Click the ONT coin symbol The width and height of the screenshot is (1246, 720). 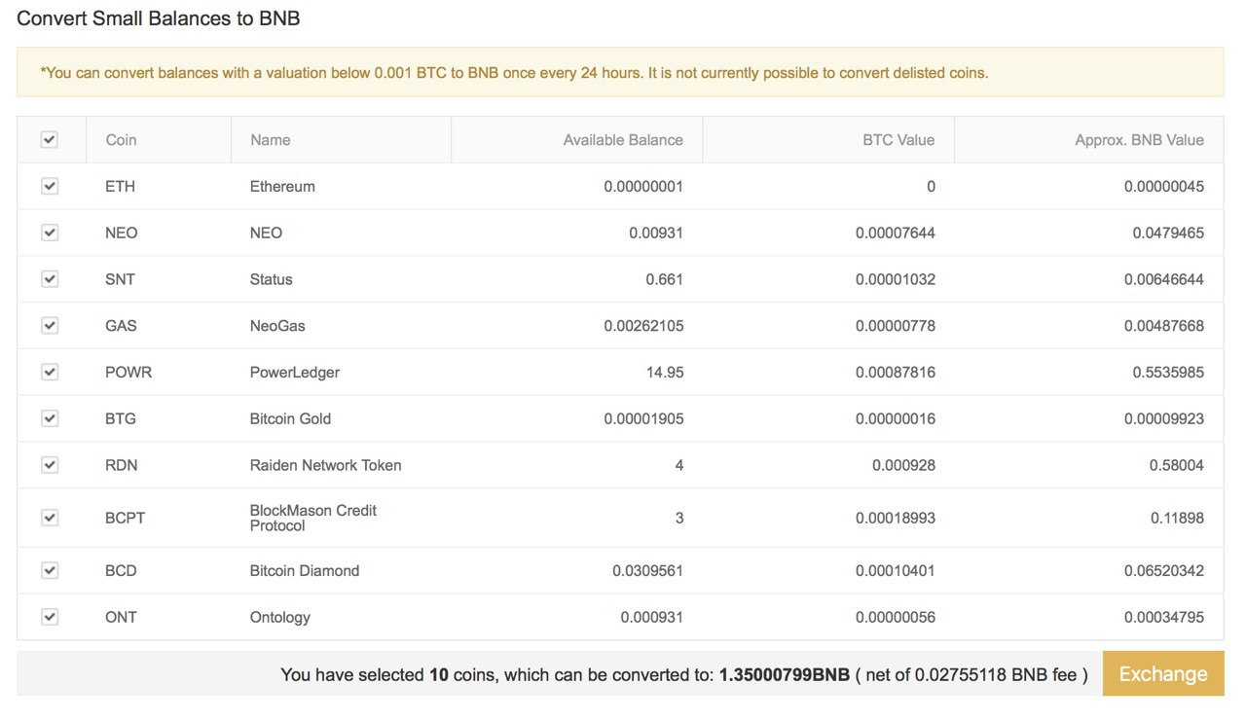(121, 617)
